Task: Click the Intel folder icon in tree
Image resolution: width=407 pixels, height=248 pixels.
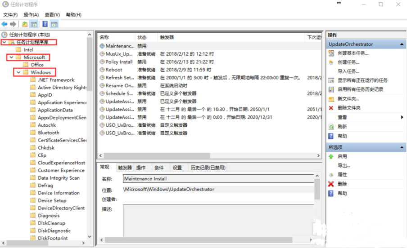Action: click(x=18, y=49)
